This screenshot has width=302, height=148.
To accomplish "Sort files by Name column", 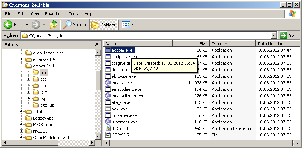I will pyautogui.click(x=138, y=44).
